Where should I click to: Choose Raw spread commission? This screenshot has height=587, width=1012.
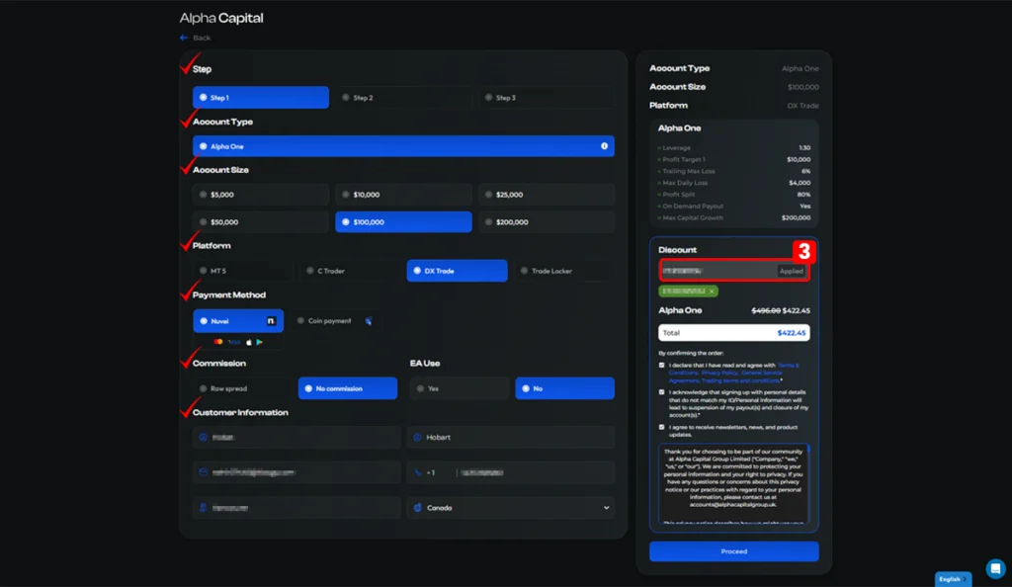(243, 388)
